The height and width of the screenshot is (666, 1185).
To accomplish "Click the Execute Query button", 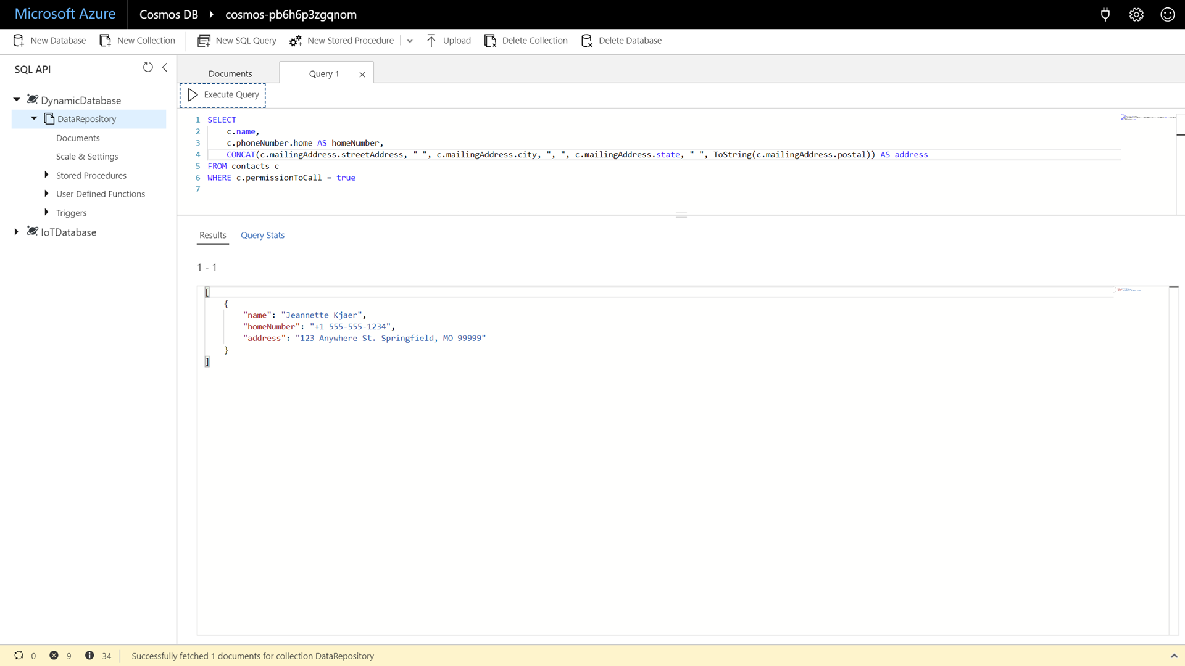I will [223, 94].
